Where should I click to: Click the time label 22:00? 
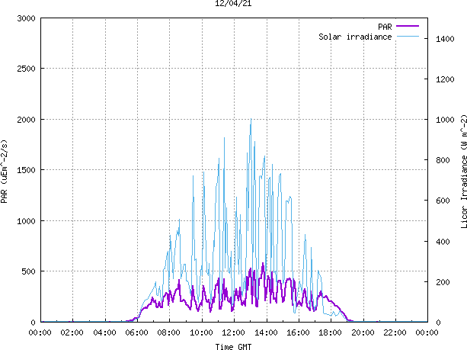coord(395,332)
